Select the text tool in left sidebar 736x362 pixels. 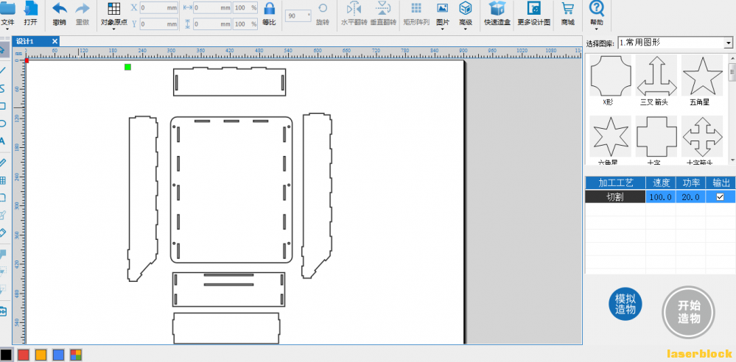(3, 141)
